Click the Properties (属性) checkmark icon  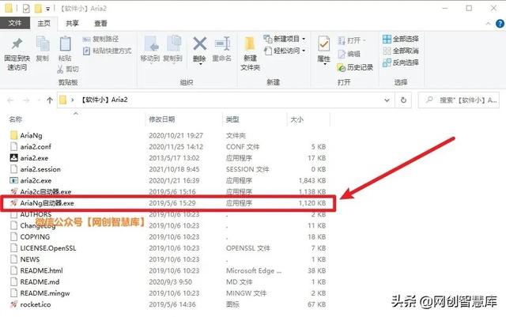(x=323, y=44)
